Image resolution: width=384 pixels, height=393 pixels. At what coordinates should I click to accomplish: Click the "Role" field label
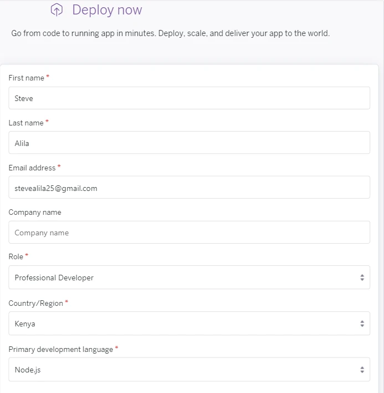tap(16, 257)
